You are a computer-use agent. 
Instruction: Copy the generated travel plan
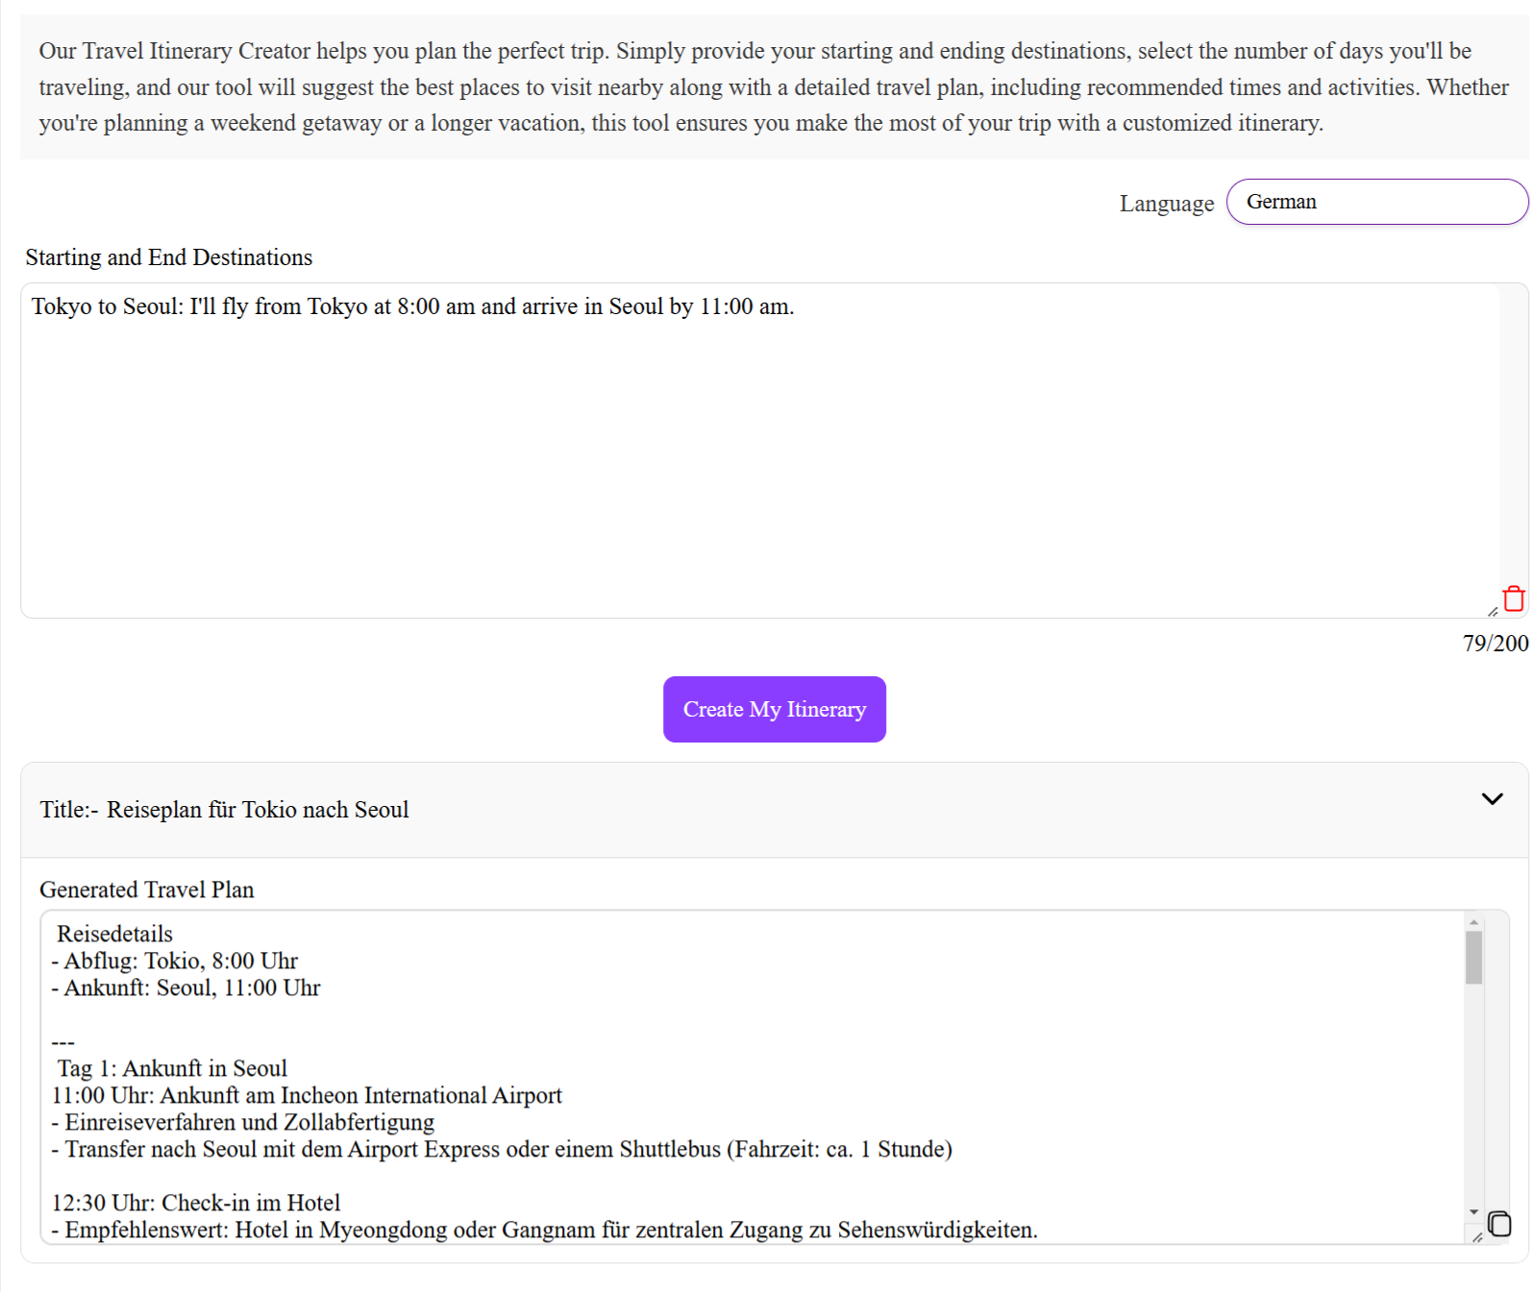coord(1499,1224)
